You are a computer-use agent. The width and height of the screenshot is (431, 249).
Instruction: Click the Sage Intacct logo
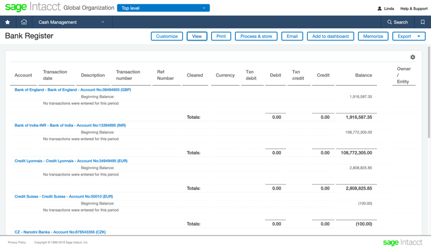33,7
